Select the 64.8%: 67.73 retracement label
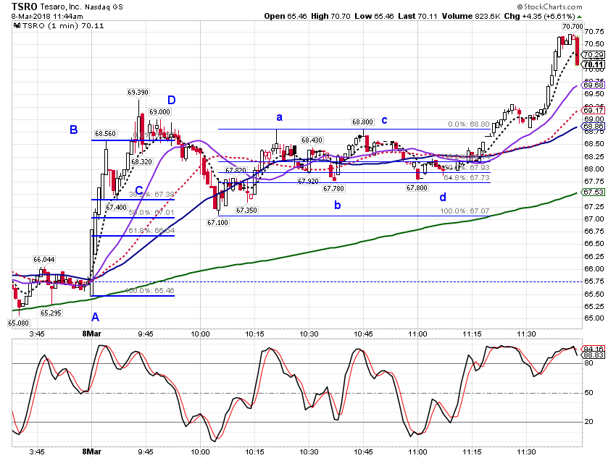616x458 pixels. tap(467, 178)
